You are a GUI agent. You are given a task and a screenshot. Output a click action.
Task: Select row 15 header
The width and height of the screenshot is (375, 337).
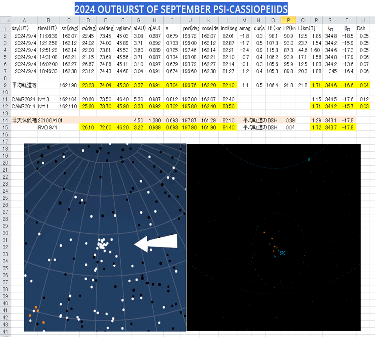point(5,127)
